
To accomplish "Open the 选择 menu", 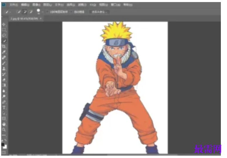I will point(71,5).
